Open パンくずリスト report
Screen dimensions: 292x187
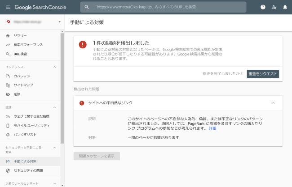point(25,135)
